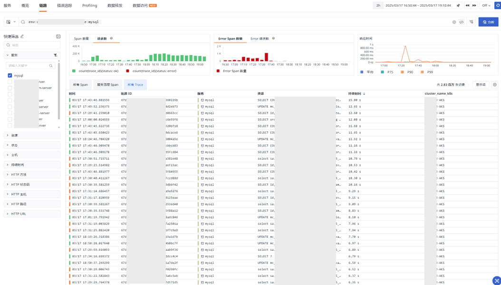Pin the selected time range
Image resolution: width=501 pixels, height=285 pixels.
click(x=458, y=6)
